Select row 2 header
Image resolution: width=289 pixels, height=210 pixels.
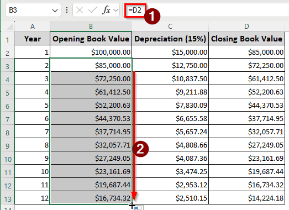coord(7,52)
